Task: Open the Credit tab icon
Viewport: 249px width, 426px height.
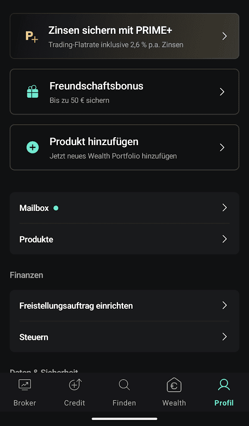Action: click(75, 385)
